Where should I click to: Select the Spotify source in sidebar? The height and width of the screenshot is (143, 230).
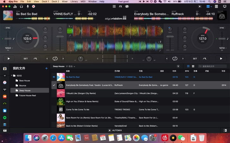(x=5, y=117)
